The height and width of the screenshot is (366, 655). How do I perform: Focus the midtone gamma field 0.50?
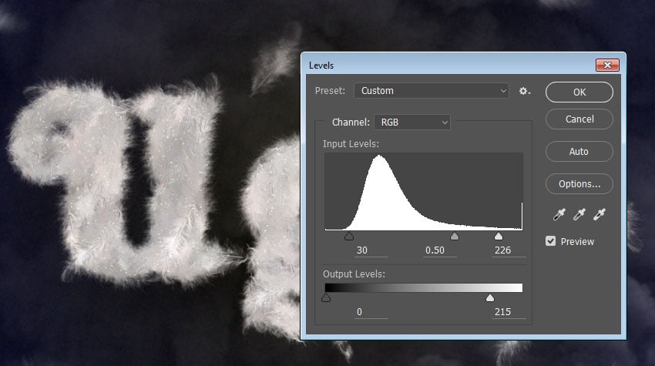coord(435,250)
